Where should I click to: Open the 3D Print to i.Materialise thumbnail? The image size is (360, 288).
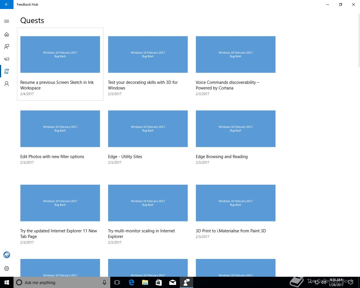236,203
